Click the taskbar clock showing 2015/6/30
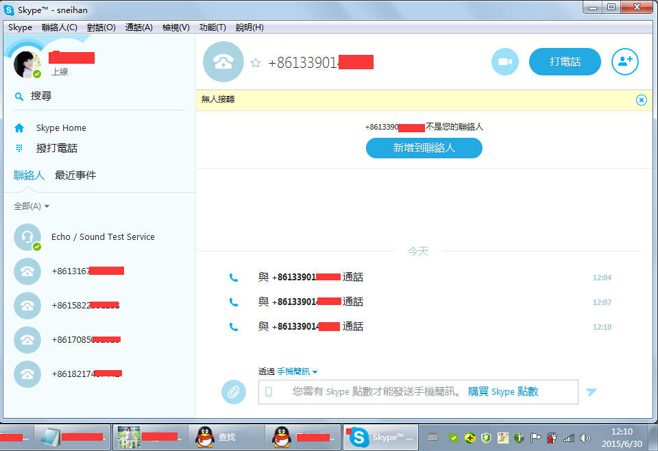This screenshot has height=451, width=658. (622, 437)
